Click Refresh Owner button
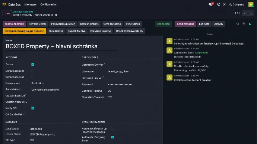 click(38, 24)
